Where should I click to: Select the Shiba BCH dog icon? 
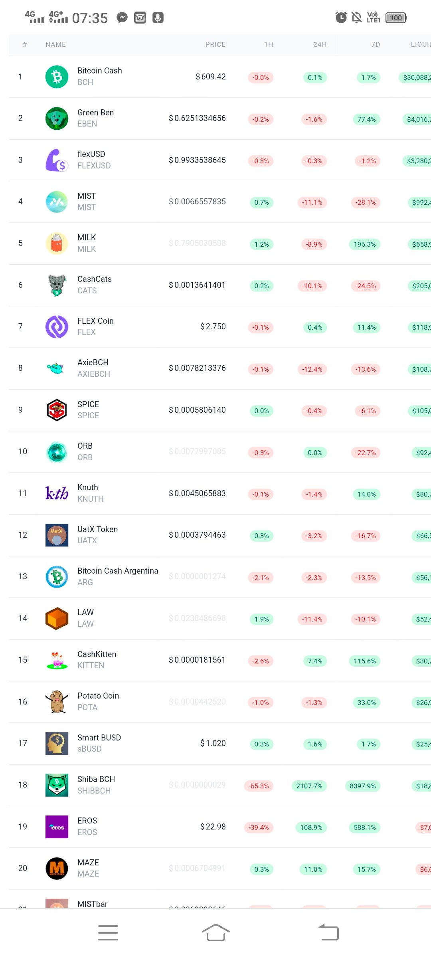click(x=57, y=785)
